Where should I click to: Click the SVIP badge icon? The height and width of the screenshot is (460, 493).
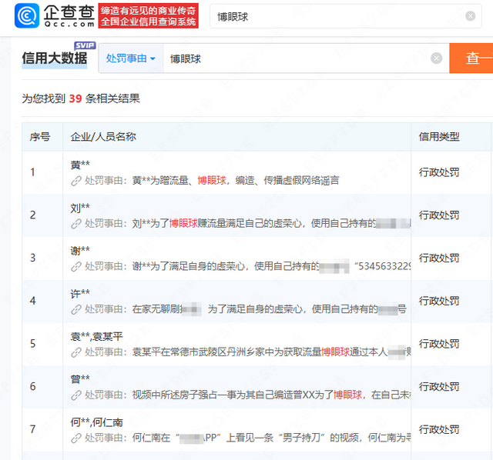[x=85, y=45]
